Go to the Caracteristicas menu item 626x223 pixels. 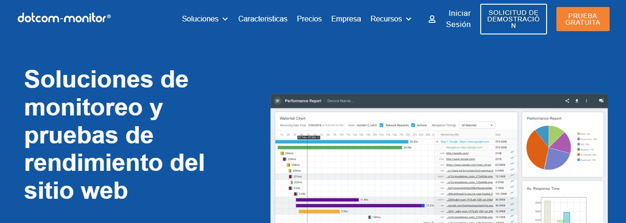[263, 19]
